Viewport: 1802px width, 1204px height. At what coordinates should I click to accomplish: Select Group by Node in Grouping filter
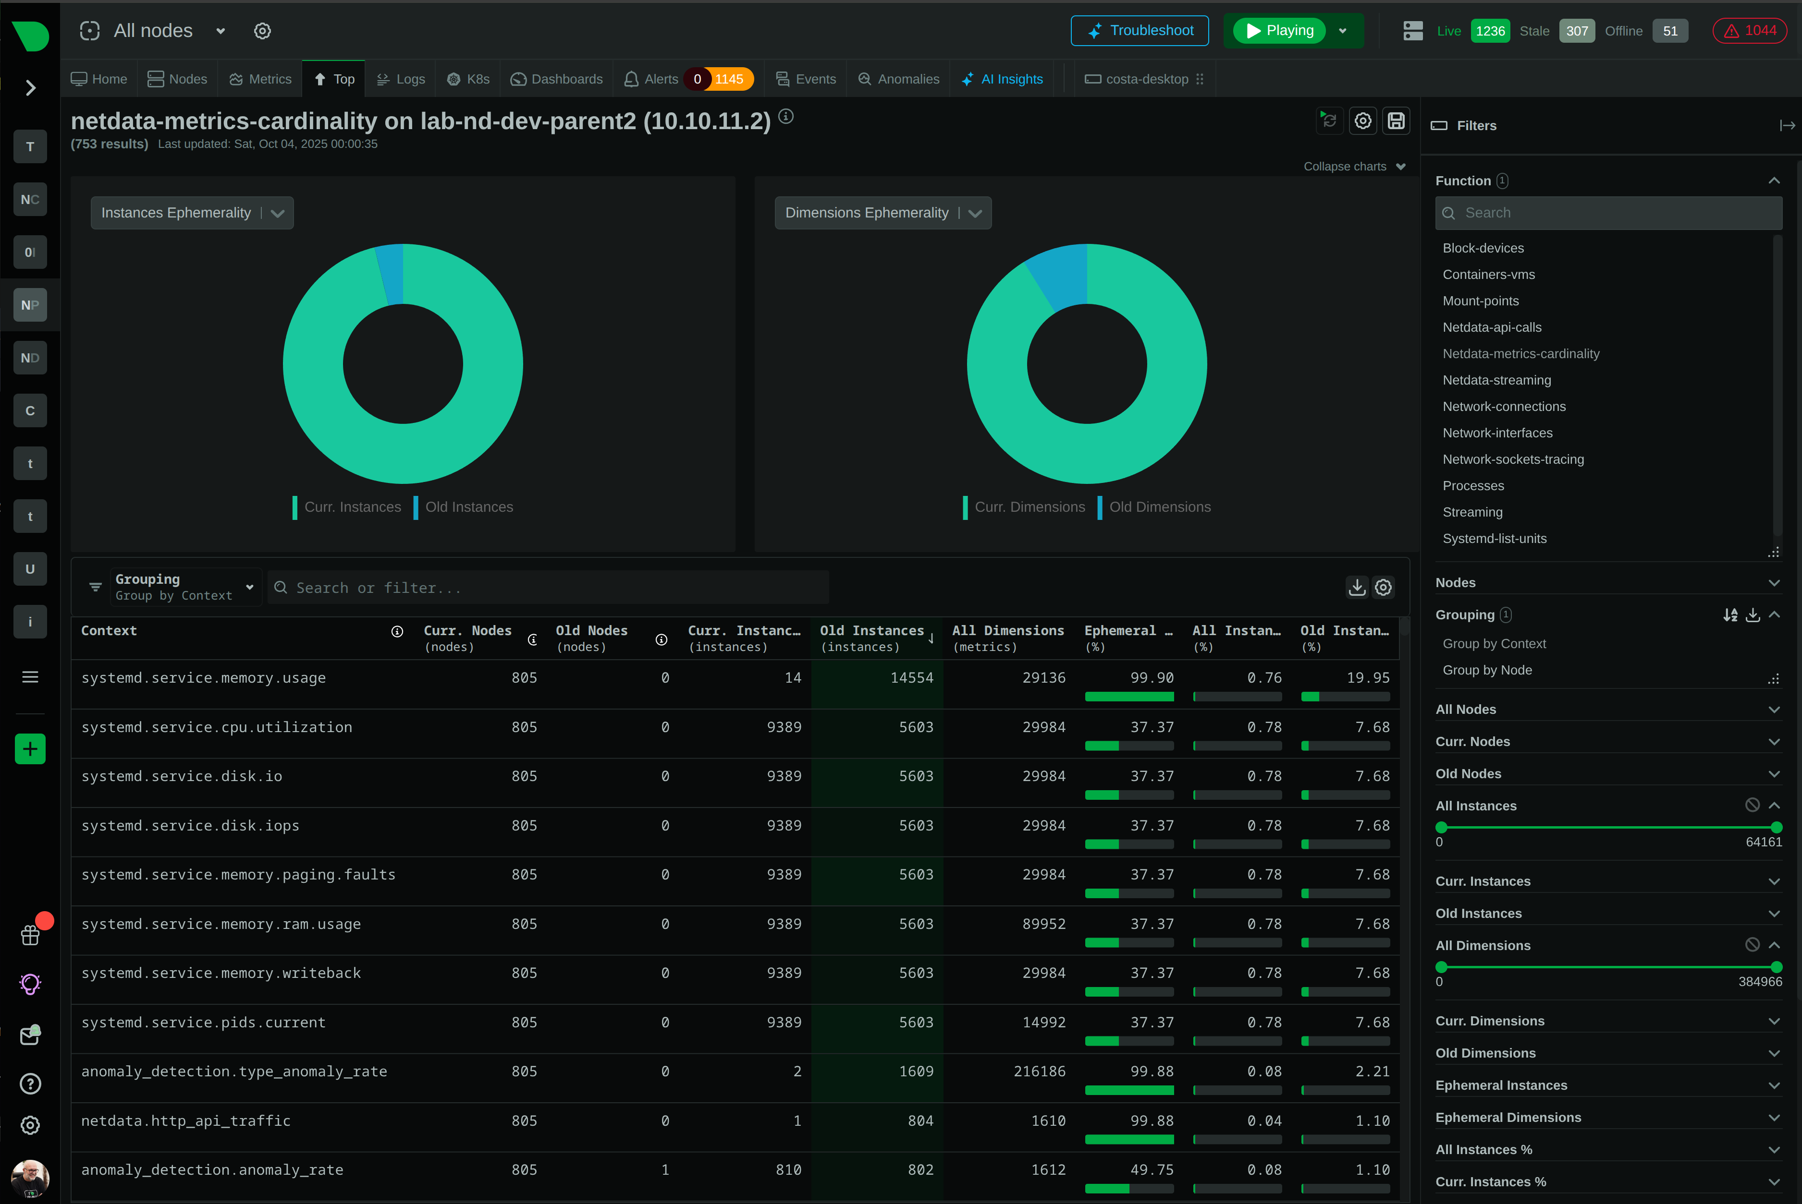(x=1487, y=670)
